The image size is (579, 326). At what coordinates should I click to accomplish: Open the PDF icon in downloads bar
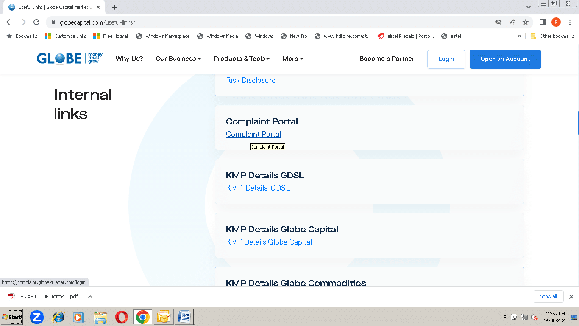click(x=12, y=297)
